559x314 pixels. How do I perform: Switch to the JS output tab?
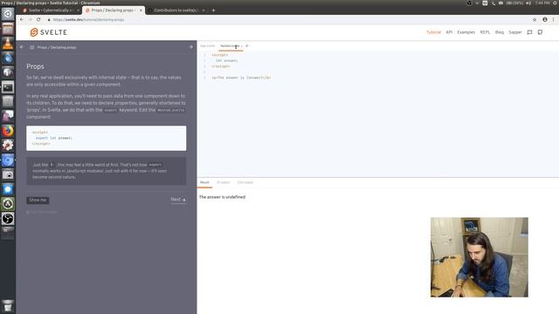pyautogui.click(x=224, y=182)
